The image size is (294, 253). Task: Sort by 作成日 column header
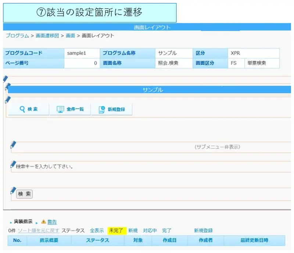click(x=169, y=240)
